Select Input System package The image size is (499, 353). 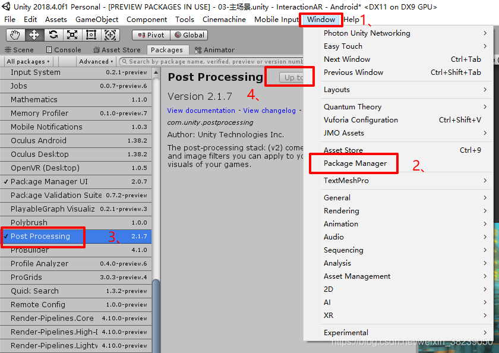76,73
